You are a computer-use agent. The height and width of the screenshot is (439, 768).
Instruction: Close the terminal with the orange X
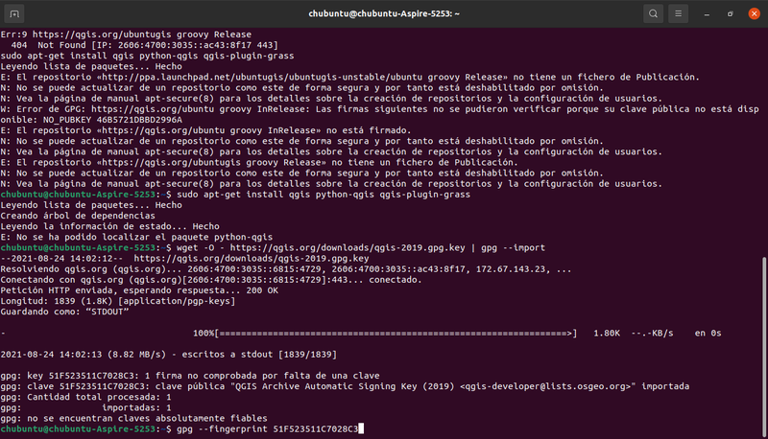[x=754, y=13]
